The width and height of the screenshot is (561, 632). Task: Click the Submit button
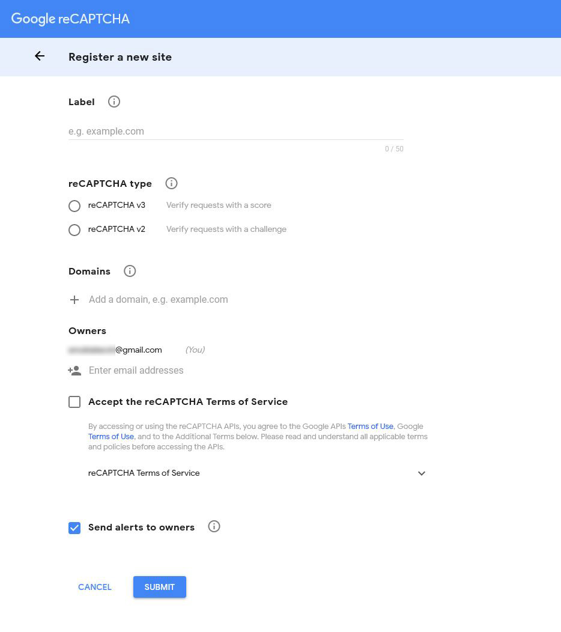tap(160, 587)
